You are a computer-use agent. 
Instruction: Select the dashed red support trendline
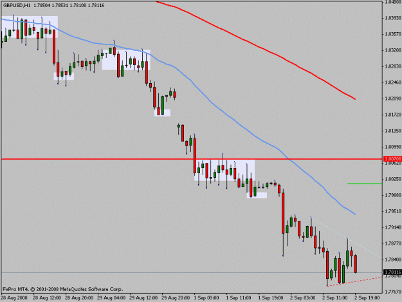coord(355,281)
